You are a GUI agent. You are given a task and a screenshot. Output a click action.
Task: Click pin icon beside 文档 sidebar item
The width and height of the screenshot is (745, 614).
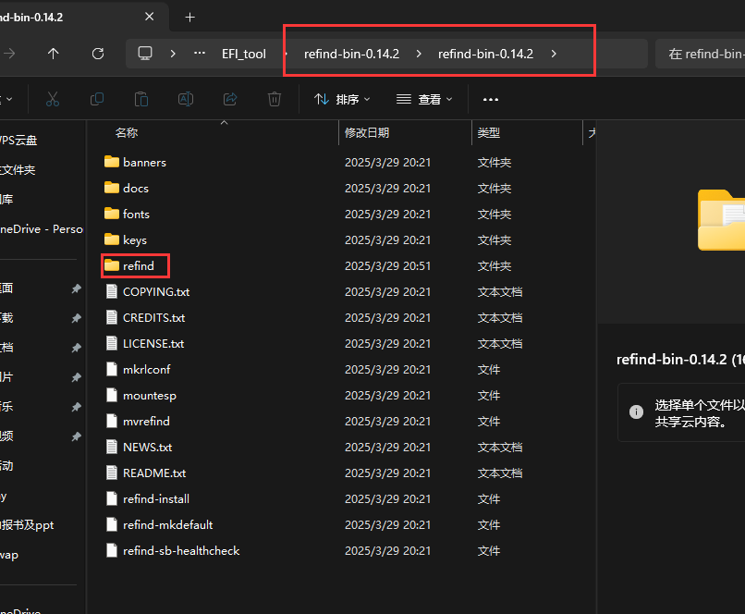(x=76, y=348)
